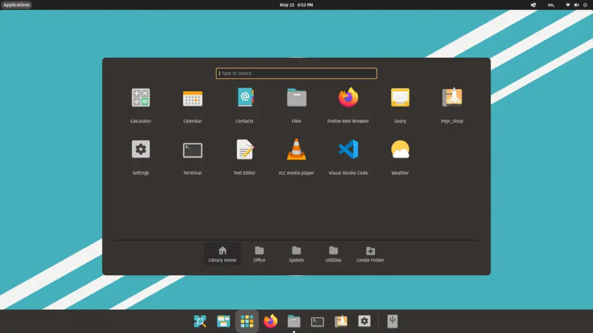Select the System folder tab

click(296, 254)
